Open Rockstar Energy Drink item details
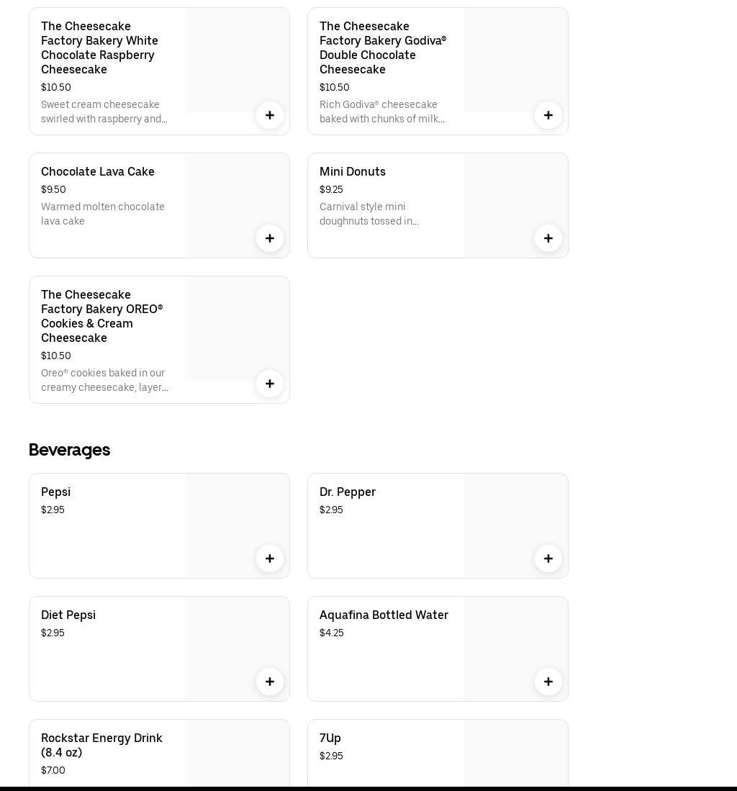The height and width of the screenshot is (791, 737). (x=101, y=745)
